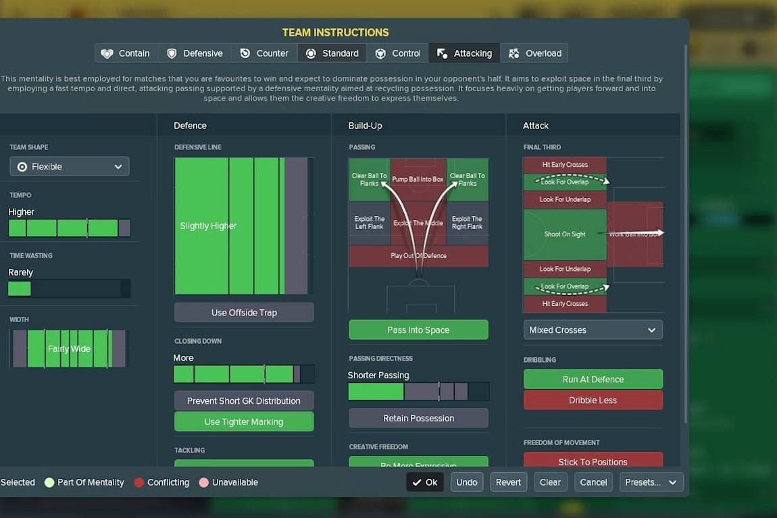Toggle the lower Hit Early Crosses zone
Image resolution: width=777 pixels, height=518 pixels.
point(565,304)
